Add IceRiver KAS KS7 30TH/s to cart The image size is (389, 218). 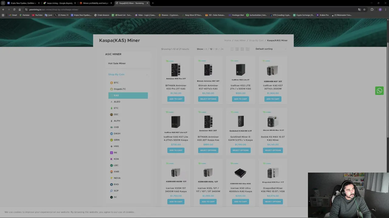[273, 99]
